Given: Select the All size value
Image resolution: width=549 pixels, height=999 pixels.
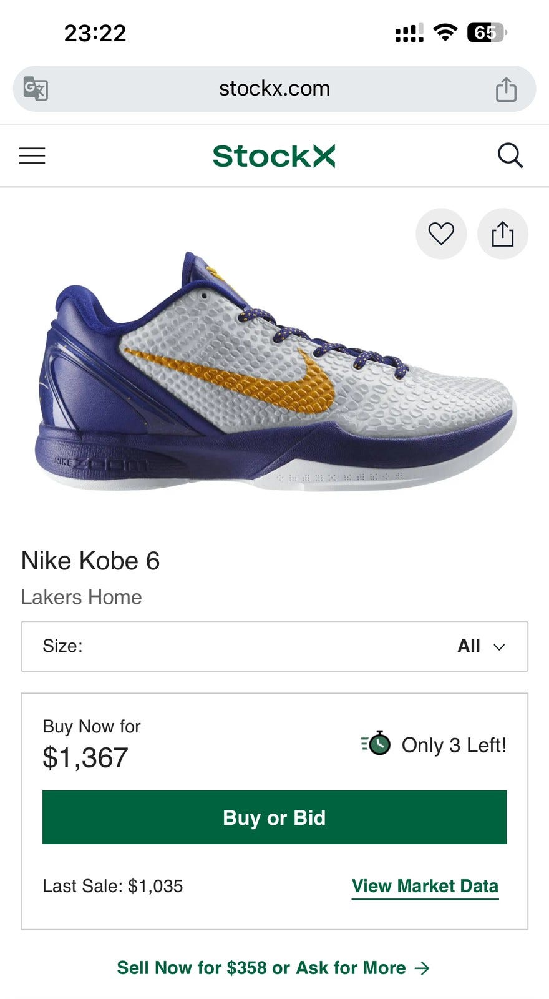Looking at the screenshot, I should (x=469, y=646).
